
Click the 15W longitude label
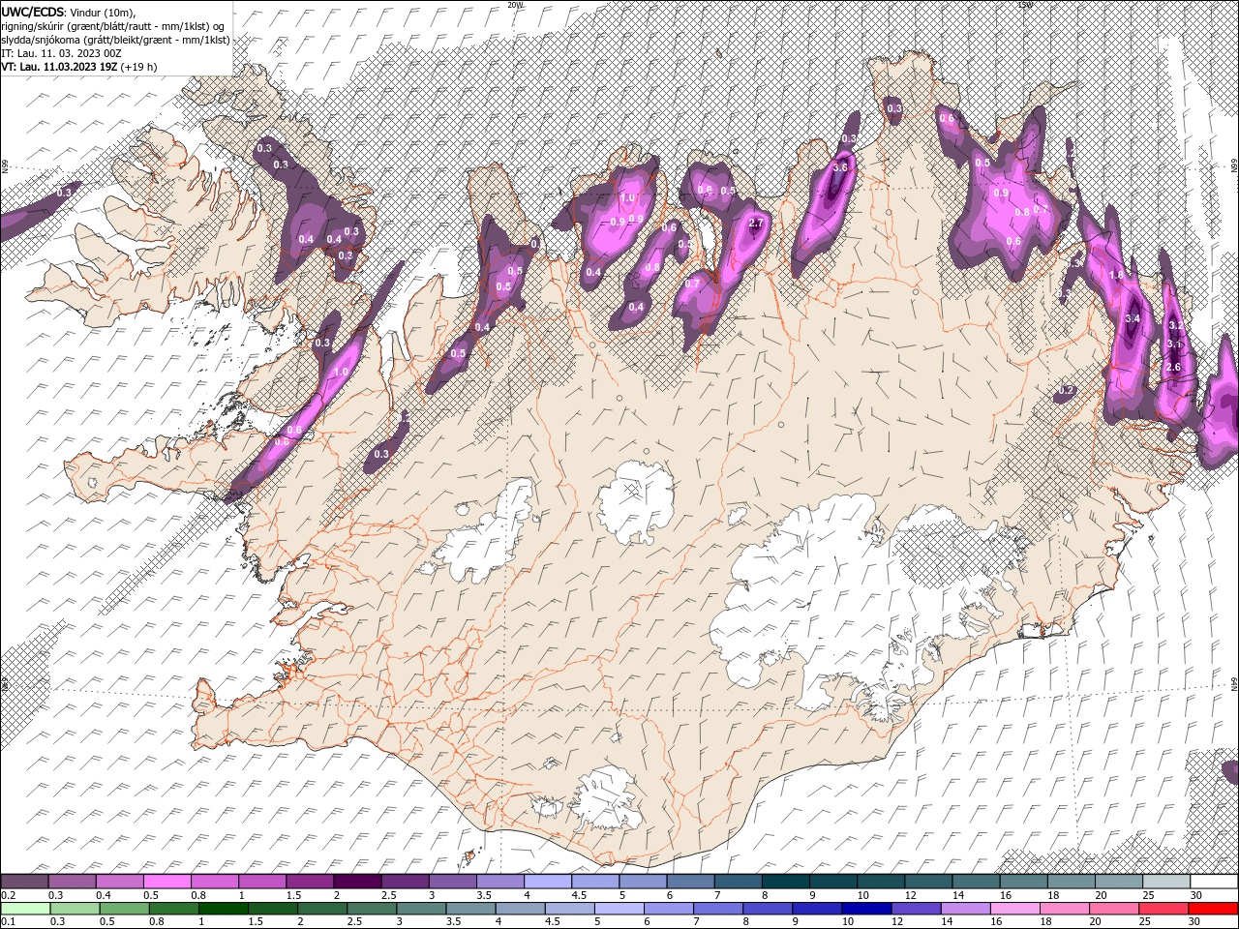(1024, 5)
